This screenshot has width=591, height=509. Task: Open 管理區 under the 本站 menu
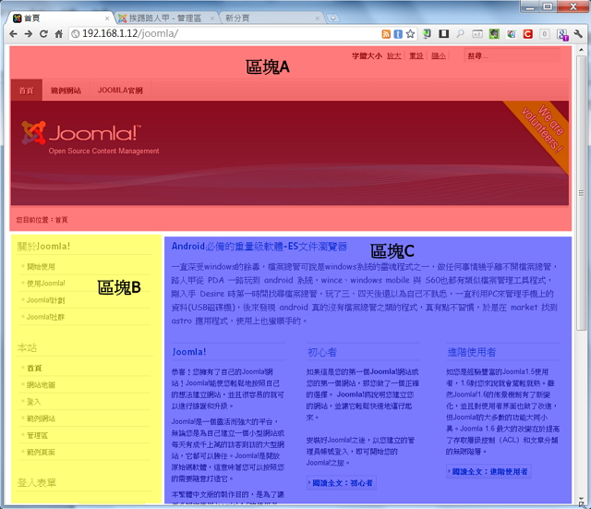[x=37, y=435]
